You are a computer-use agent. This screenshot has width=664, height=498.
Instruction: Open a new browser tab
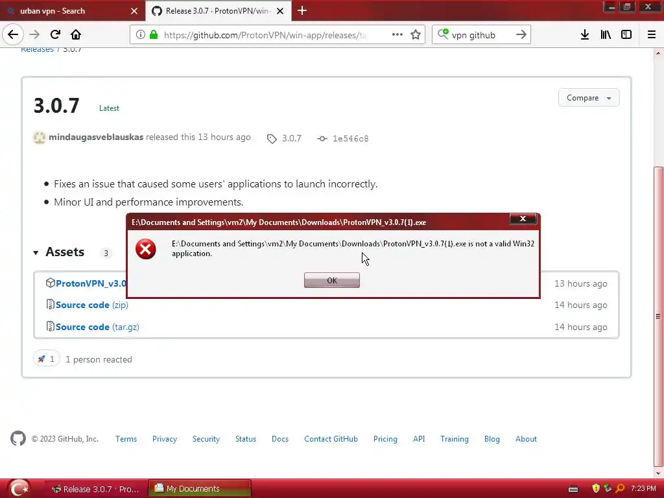(x=302, y=10)
